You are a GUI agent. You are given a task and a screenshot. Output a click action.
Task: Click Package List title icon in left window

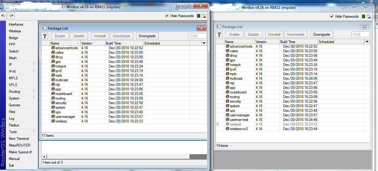pos(44,28)
